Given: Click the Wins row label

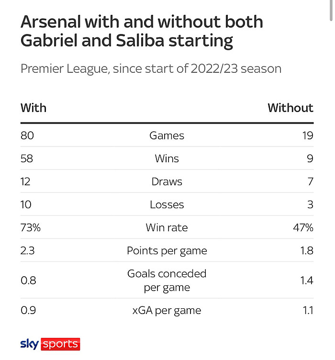Looking at the screenshot, I should 167,158.
